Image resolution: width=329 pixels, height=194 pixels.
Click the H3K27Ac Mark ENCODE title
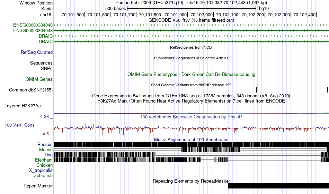coord(191,101)
